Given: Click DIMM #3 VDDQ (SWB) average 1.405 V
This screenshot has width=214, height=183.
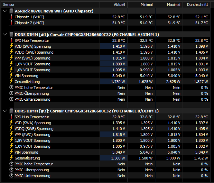Looking at the screenshot, I should tap(202, 129).
